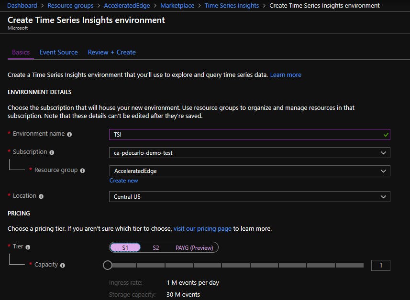
Task: Click info icon next to Capacity
Action: (x=63, y=265)
